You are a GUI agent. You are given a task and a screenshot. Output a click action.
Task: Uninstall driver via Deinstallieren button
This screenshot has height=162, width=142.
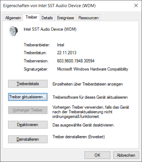pyautogui.click(x=28, y=139)
